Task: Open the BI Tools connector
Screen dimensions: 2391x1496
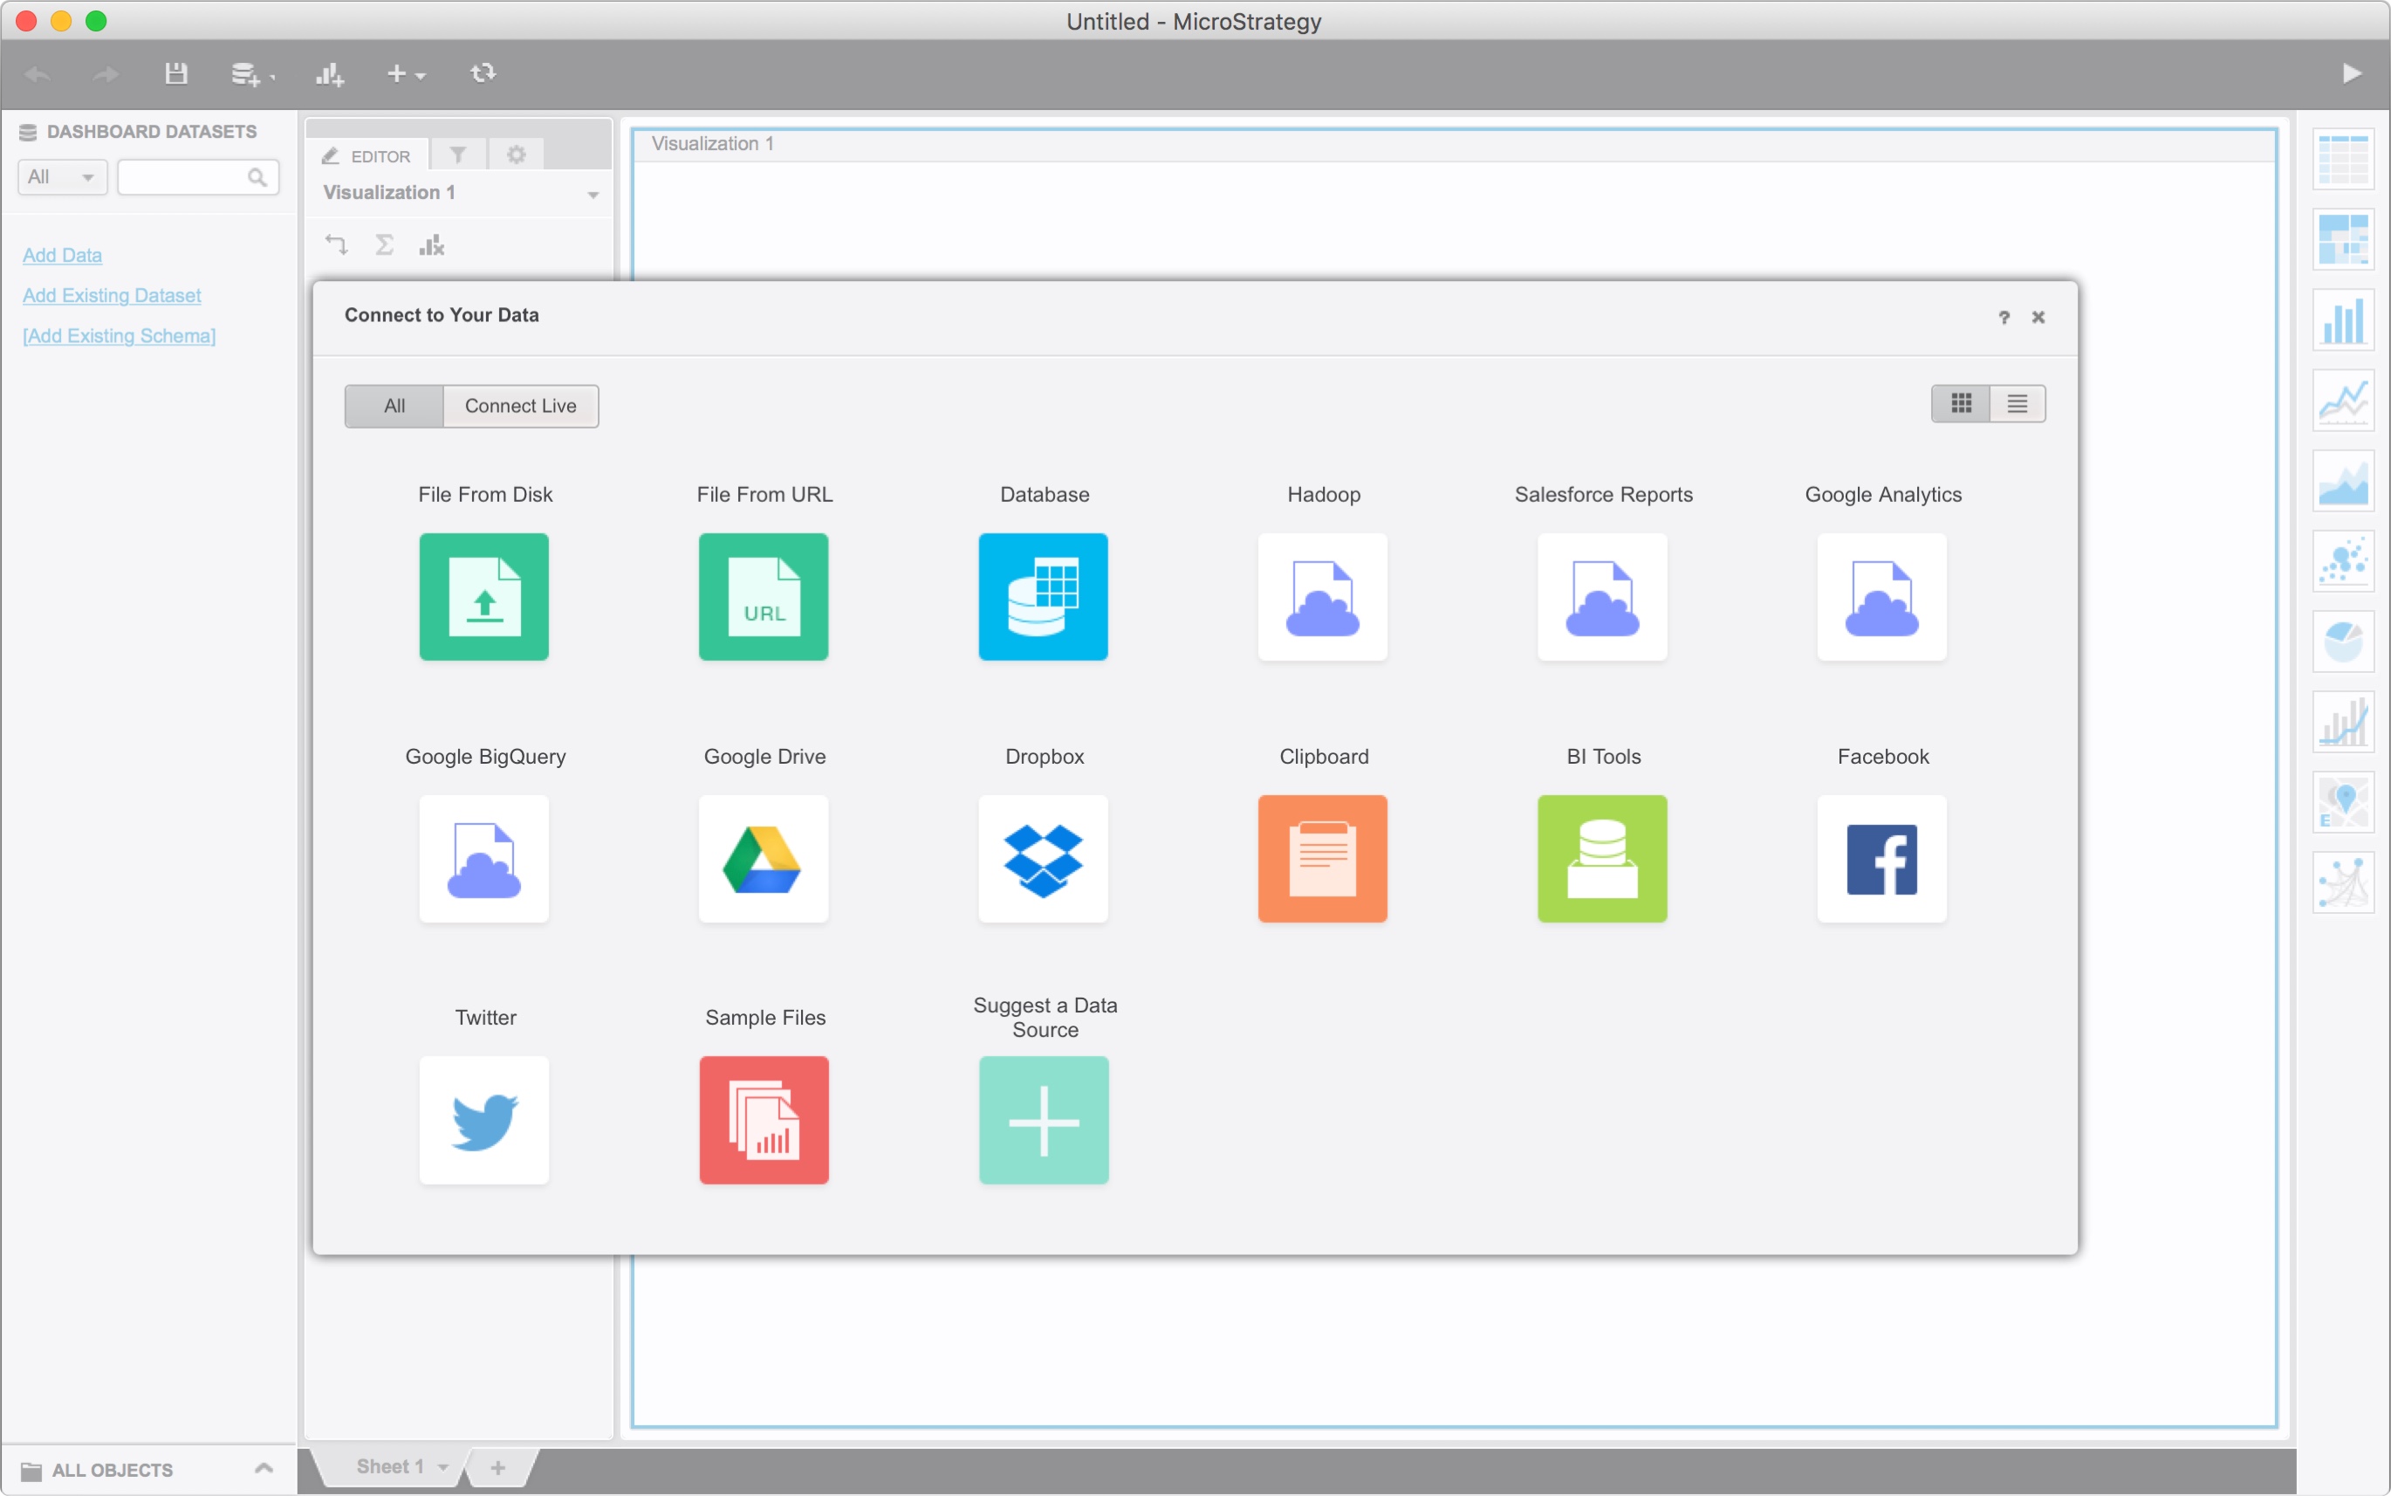Action: click(1602, 859)
